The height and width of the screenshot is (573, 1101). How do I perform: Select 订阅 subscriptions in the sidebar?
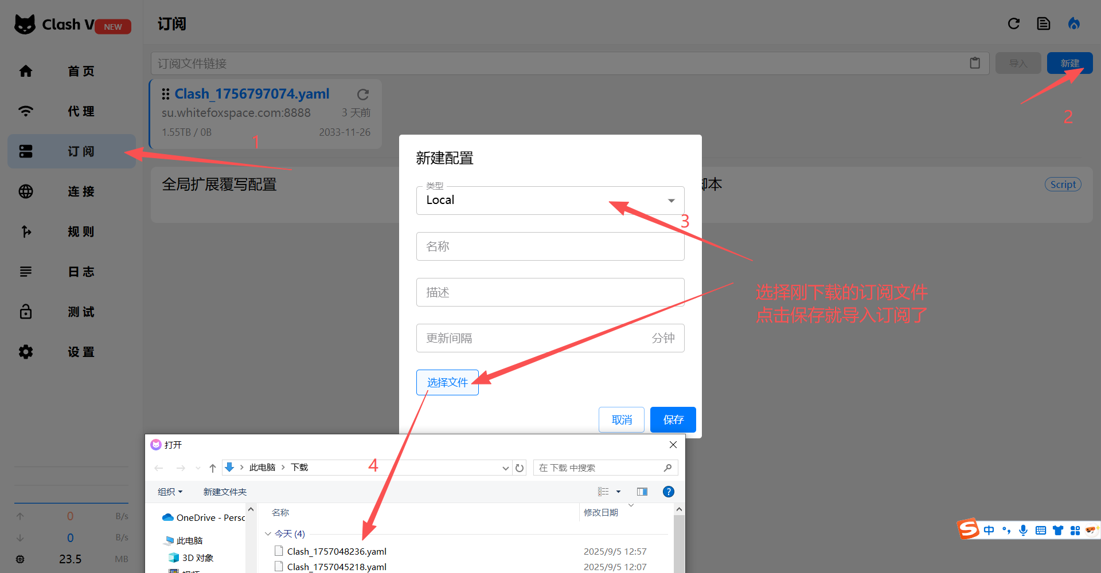[x=72, y=151]
